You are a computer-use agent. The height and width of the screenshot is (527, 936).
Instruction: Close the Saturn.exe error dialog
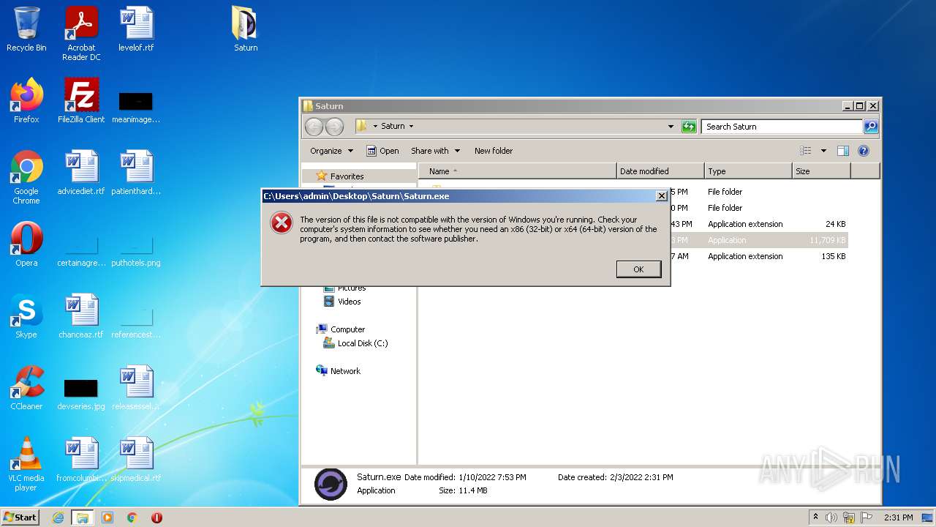click(661, 196)
